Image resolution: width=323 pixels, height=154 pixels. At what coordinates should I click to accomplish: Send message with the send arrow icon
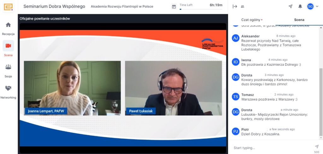[317, 146]
